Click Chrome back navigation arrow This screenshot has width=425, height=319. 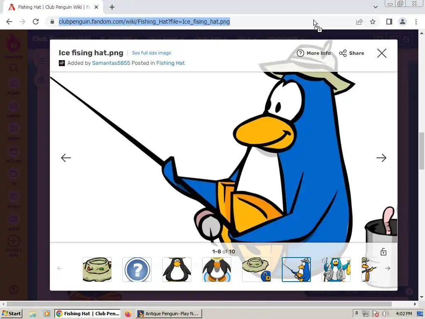pyautogui.click(x=9, y=22)
